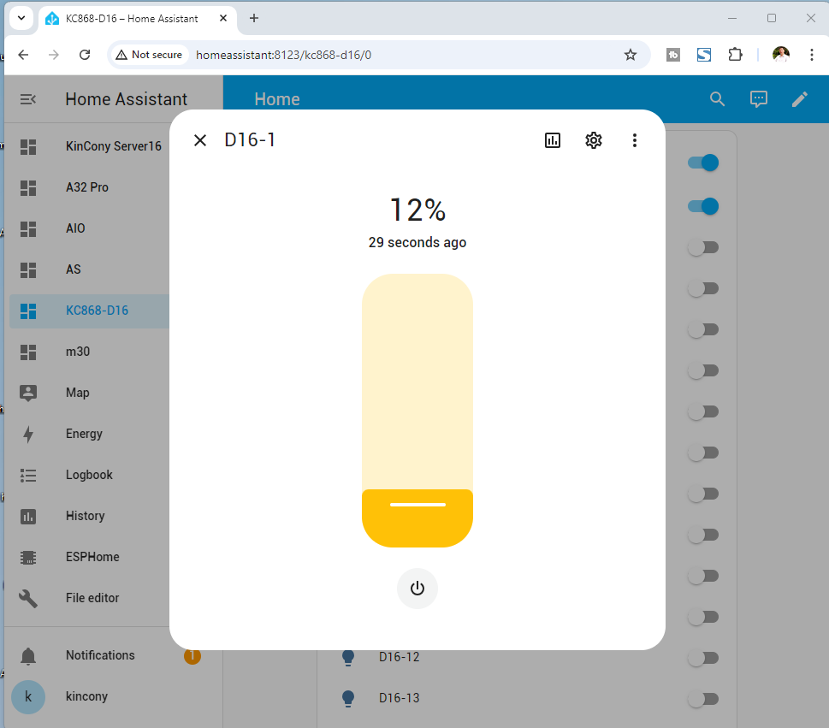The width and height of the screenshot is (829, 728).
Task: Open the kincony user profile
Action: pyautogui.click(x=86, y=696)
